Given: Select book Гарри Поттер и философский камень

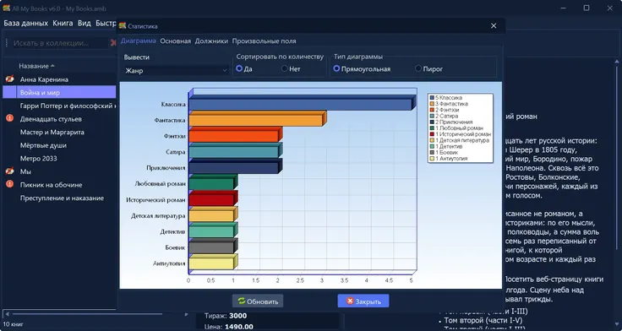Looking at the screenshot, I should click(x=68, y=106).
